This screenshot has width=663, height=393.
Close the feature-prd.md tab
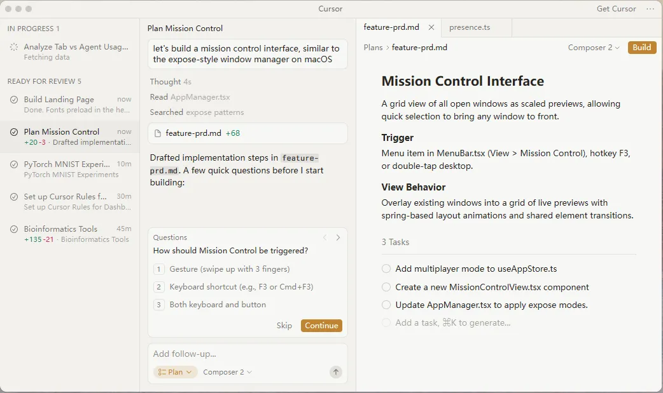pos(431,27)
